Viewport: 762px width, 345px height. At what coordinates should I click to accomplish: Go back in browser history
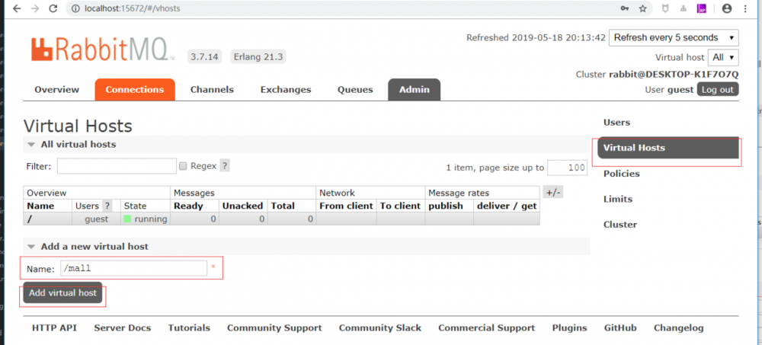(x=17, y=8)
